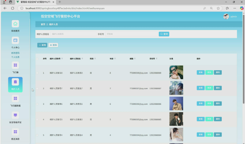
Task: Click the 查询 search button
Action: click(x=164, y=34)
